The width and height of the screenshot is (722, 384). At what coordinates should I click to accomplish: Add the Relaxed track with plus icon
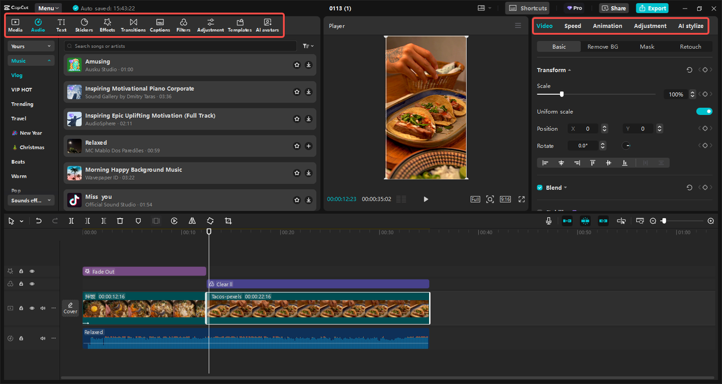[309, 146]
